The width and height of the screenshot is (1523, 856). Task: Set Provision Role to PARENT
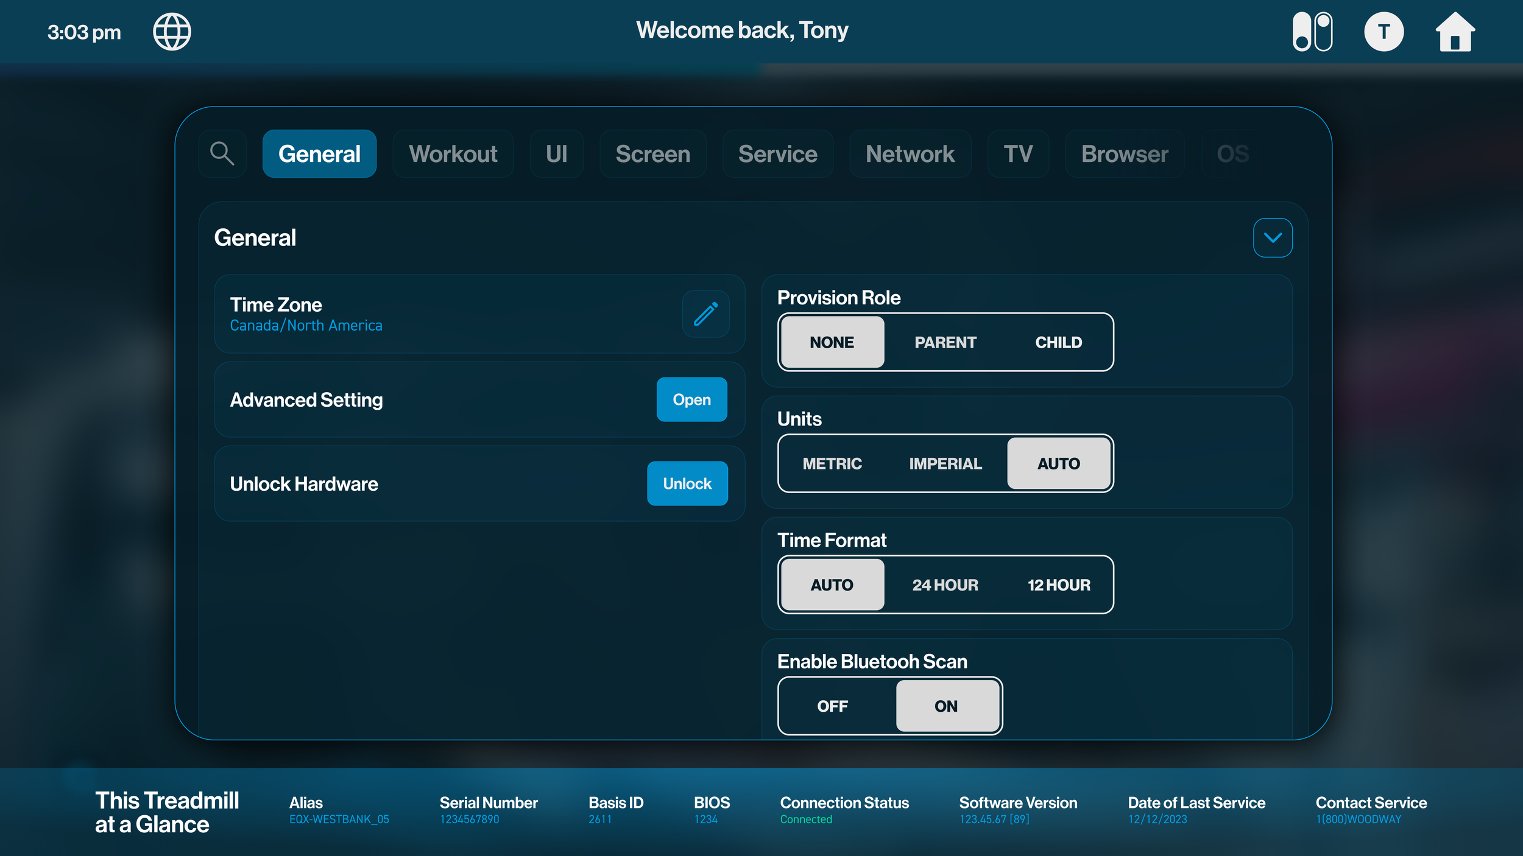point(945,342)
